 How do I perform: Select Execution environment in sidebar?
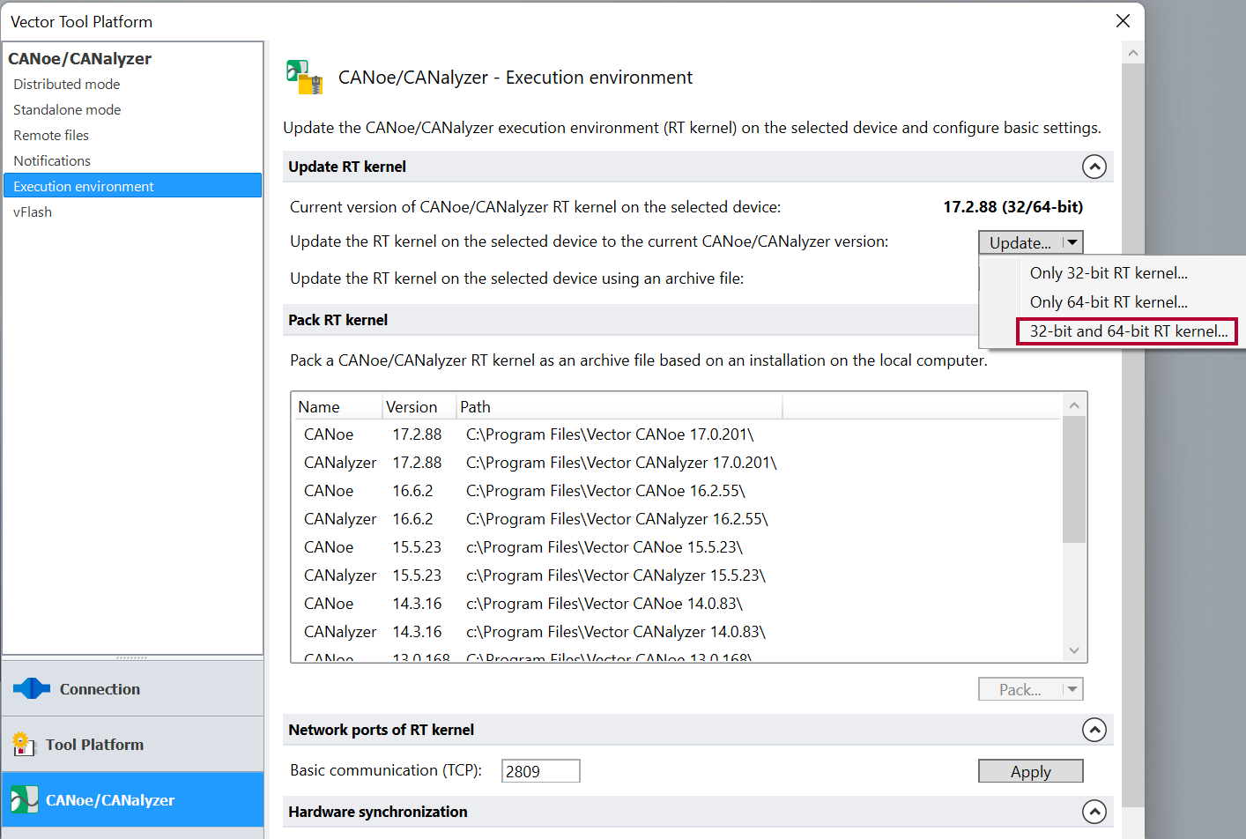click(132, 186)
